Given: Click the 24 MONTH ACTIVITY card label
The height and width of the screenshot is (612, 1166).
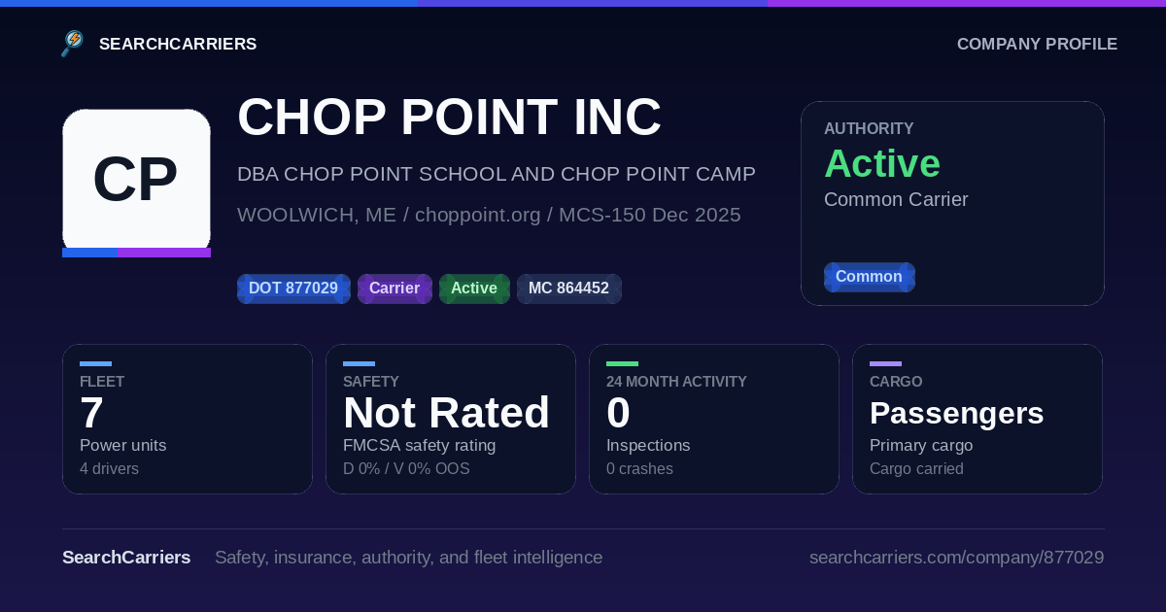Looking at the screenshot, I should pos(676,382).
